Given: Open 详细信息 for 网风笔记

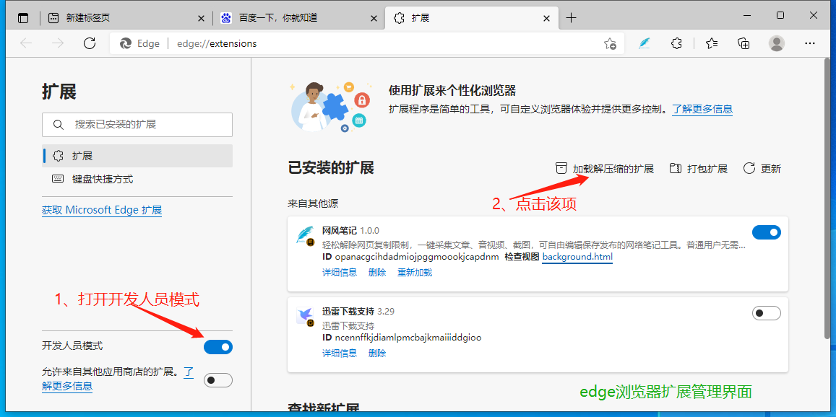Looking at the screenshot, I should tap(340, 272).
